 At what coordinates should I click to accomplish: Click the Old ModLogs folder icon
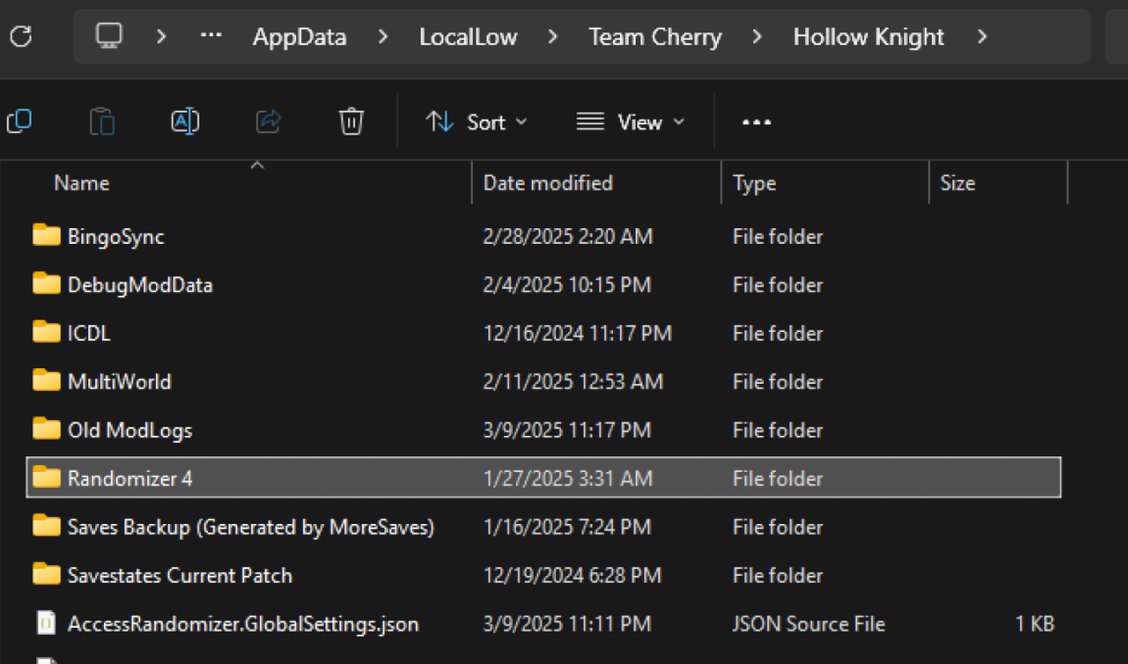pos(46,429)
